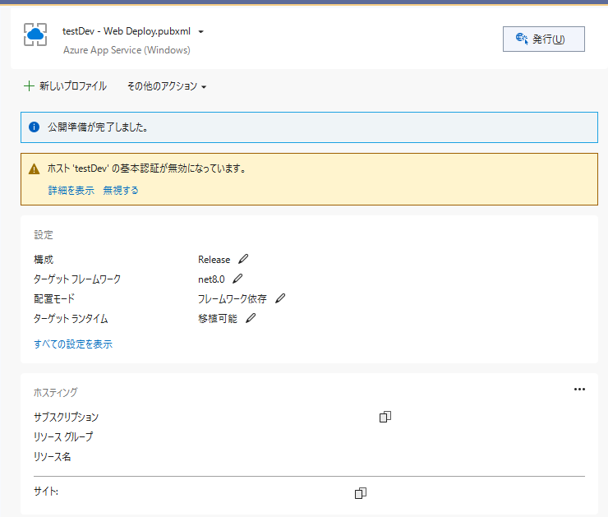Viewport: 608px width, 517px height.
Task: Click the yellow warning triangle icon
Action: tap(35, 169)
